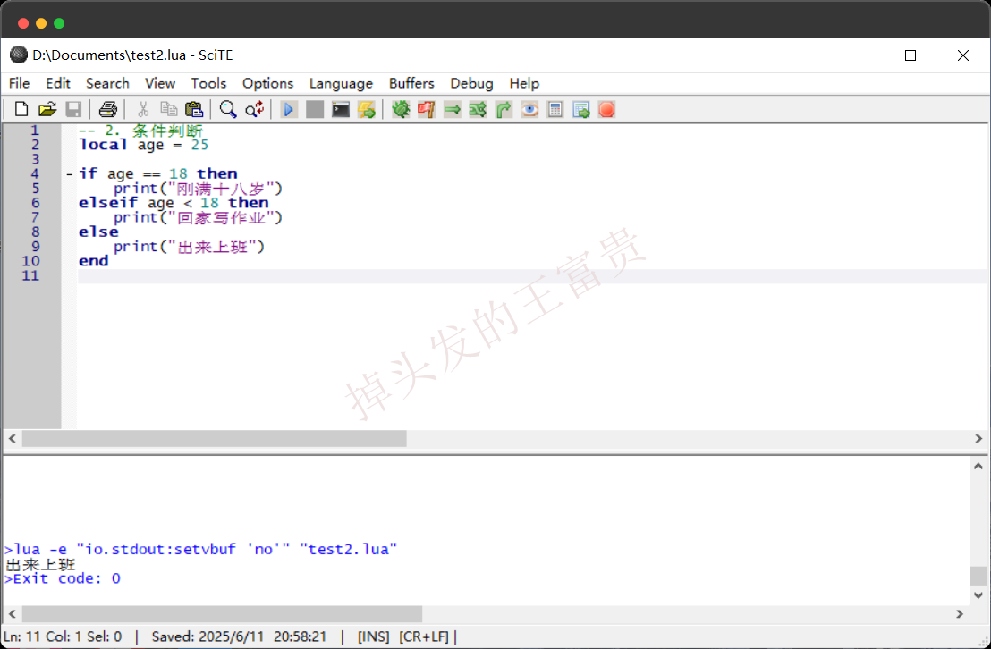Toggle the output console terminal icon
Viewport: 991px width, 649px height.
(340, 109)
